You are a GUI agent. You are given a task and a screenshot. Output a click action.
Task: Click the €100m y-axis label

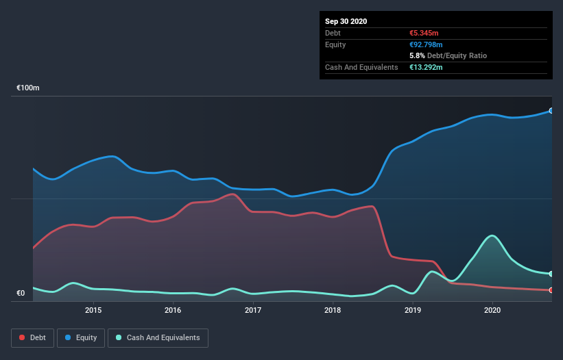28,88
